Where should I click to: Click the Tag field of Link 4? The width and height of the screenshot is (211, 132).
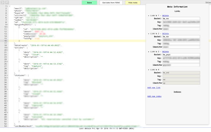click(181, 80)
